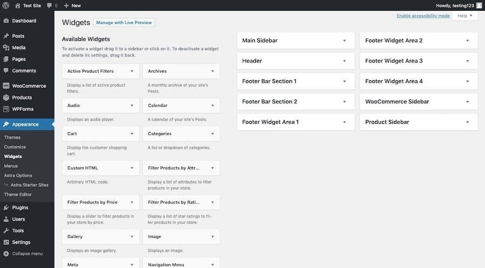Image resolution: width=485 pixels, height=268 pixels.
Task: Enable accessibility mode
Action: click(x=423, y=16)
